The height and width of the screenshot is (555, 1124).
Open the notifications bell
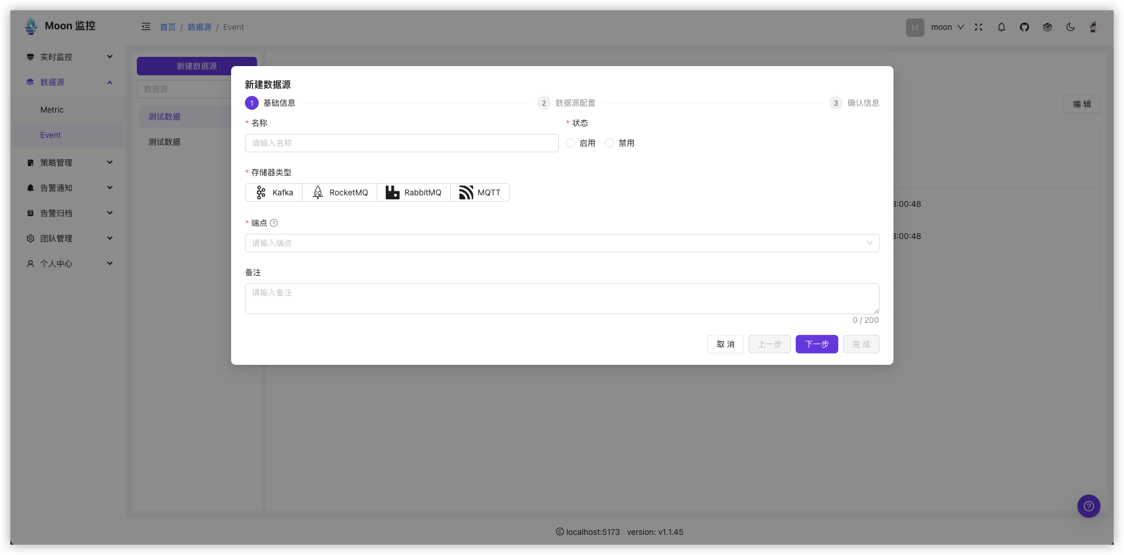tap(1002, 27)
